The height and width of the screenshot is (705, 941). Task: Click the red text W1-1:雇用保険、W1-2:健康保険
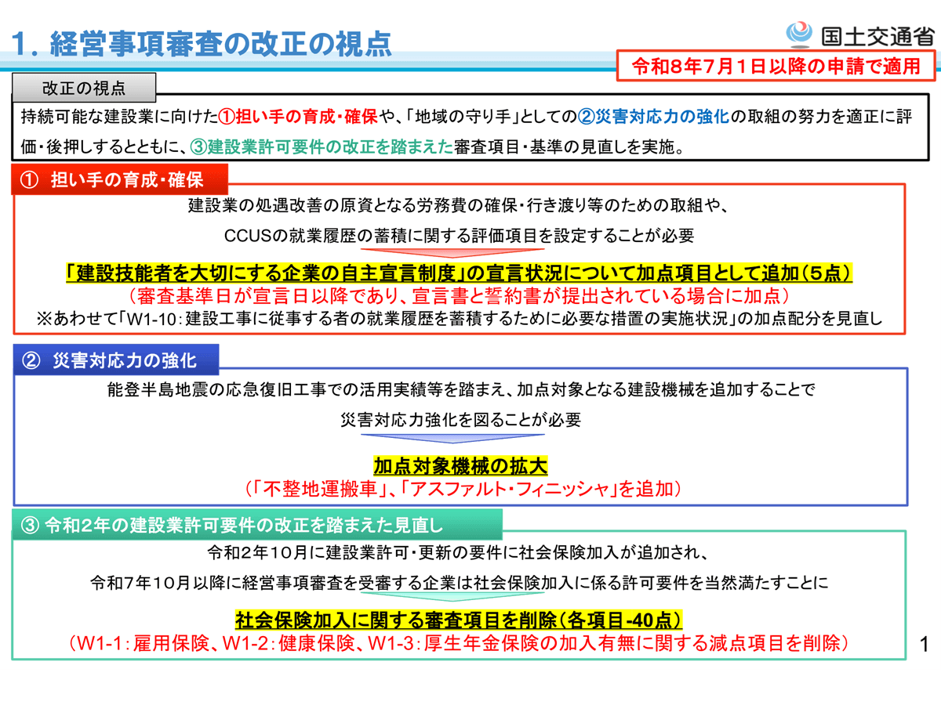[460, 644]
